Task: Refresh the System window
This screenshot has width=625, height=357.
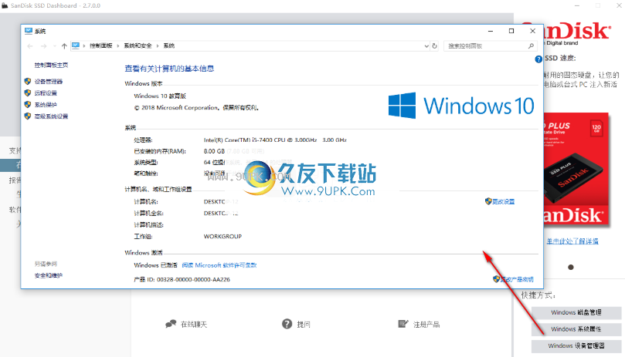Action: pyautogui.click(x=434, y=46)
